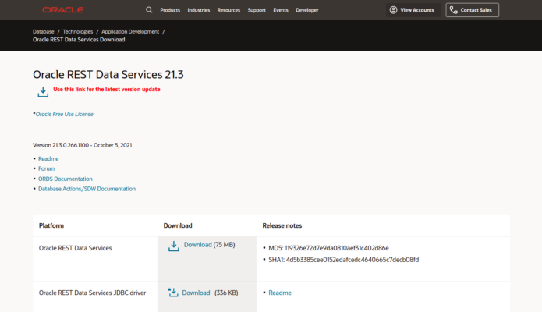
Task: Click the 'Oracle REST Data Services Download' breadcrumb text
Action: [x=79, y=40]
